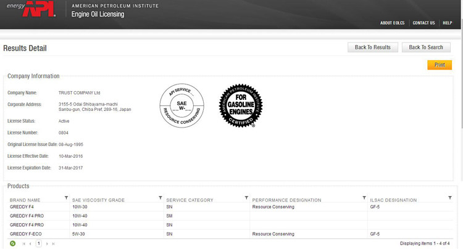The height and width of the screenshot is (249, 463).
Task: Sort by SAE Viscosity Grade header
Action: 98,200
